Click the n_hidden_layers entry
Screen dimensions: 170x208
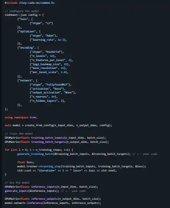click(x=47, y=101)
